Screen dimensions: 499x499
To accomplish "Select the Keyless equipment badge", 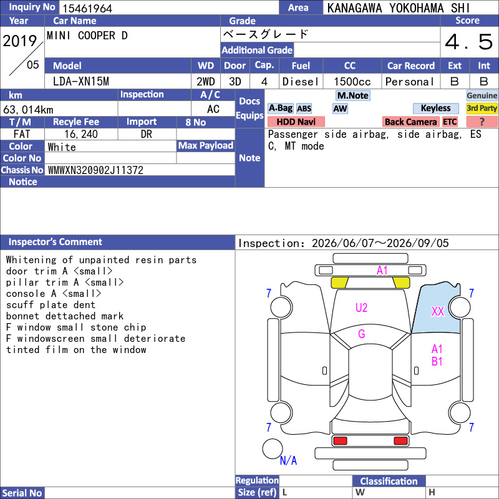I will pyautogui.click(x=435, y=109).
